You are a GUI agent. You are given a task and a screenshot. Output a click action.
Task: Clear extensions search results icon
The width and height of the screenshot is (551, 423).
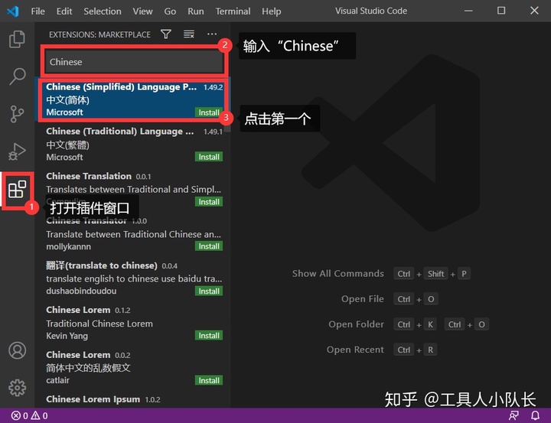tap(189, 34)
